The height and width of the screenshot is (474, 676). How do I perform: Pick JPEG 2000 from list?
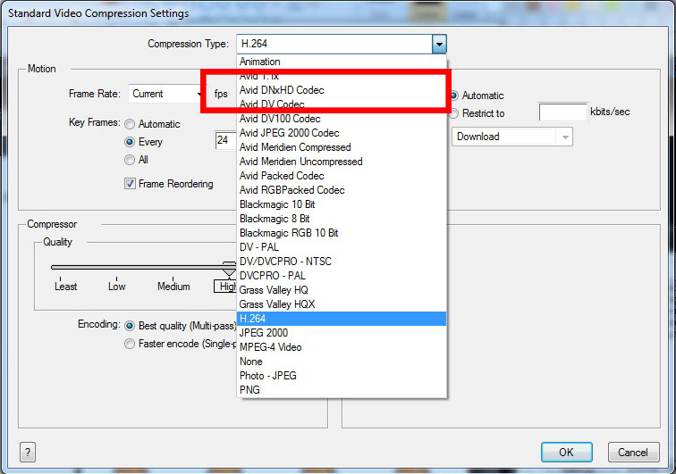[x=342, y=333]
